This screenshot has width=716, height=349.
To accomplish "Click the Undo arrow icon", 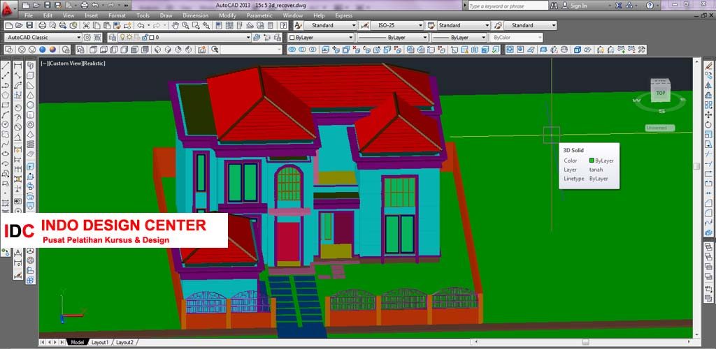I will pos(141,26).
